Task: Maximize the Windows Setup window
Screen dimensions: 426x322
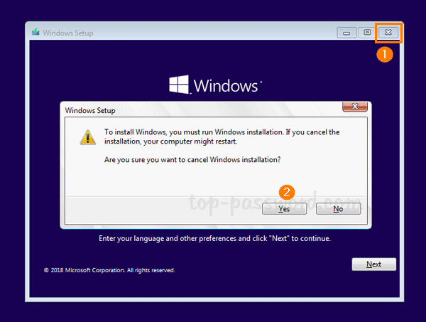Action: tap(367, 33)
